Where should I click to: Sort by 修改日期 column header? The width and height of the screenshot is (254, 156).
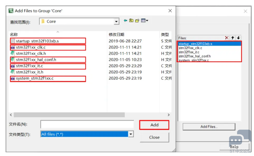pos(116,34)
